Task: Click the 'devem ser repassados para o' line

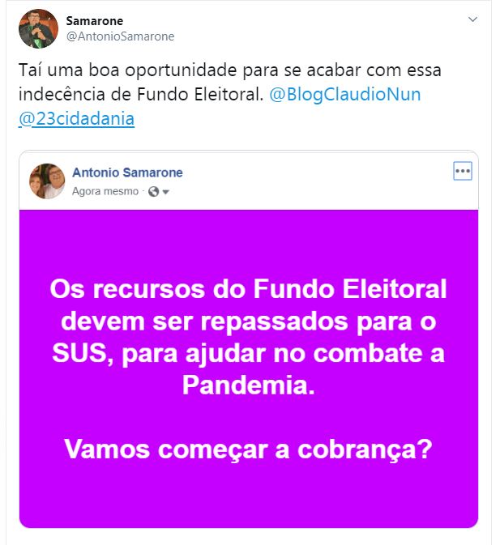Action: [248, 321]
